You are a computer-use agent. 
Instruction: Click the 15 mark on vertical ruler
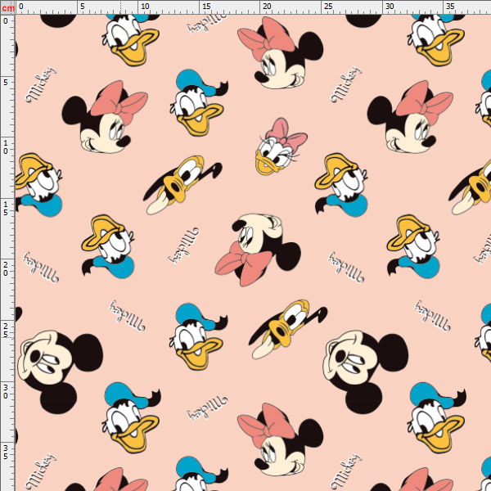[7, 207]
